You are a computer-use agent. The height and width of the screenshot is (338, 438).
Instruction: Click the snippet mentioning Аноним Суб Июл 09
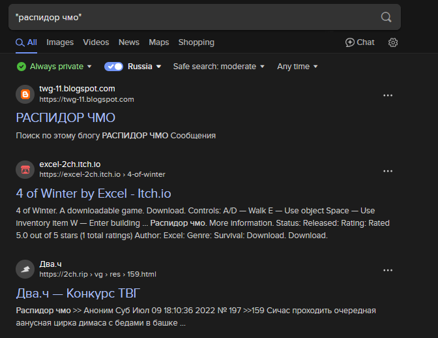[x=196, y=316]
